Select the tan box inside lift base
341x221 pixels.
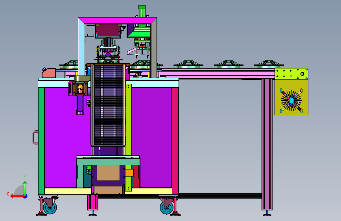click(108, 173)
